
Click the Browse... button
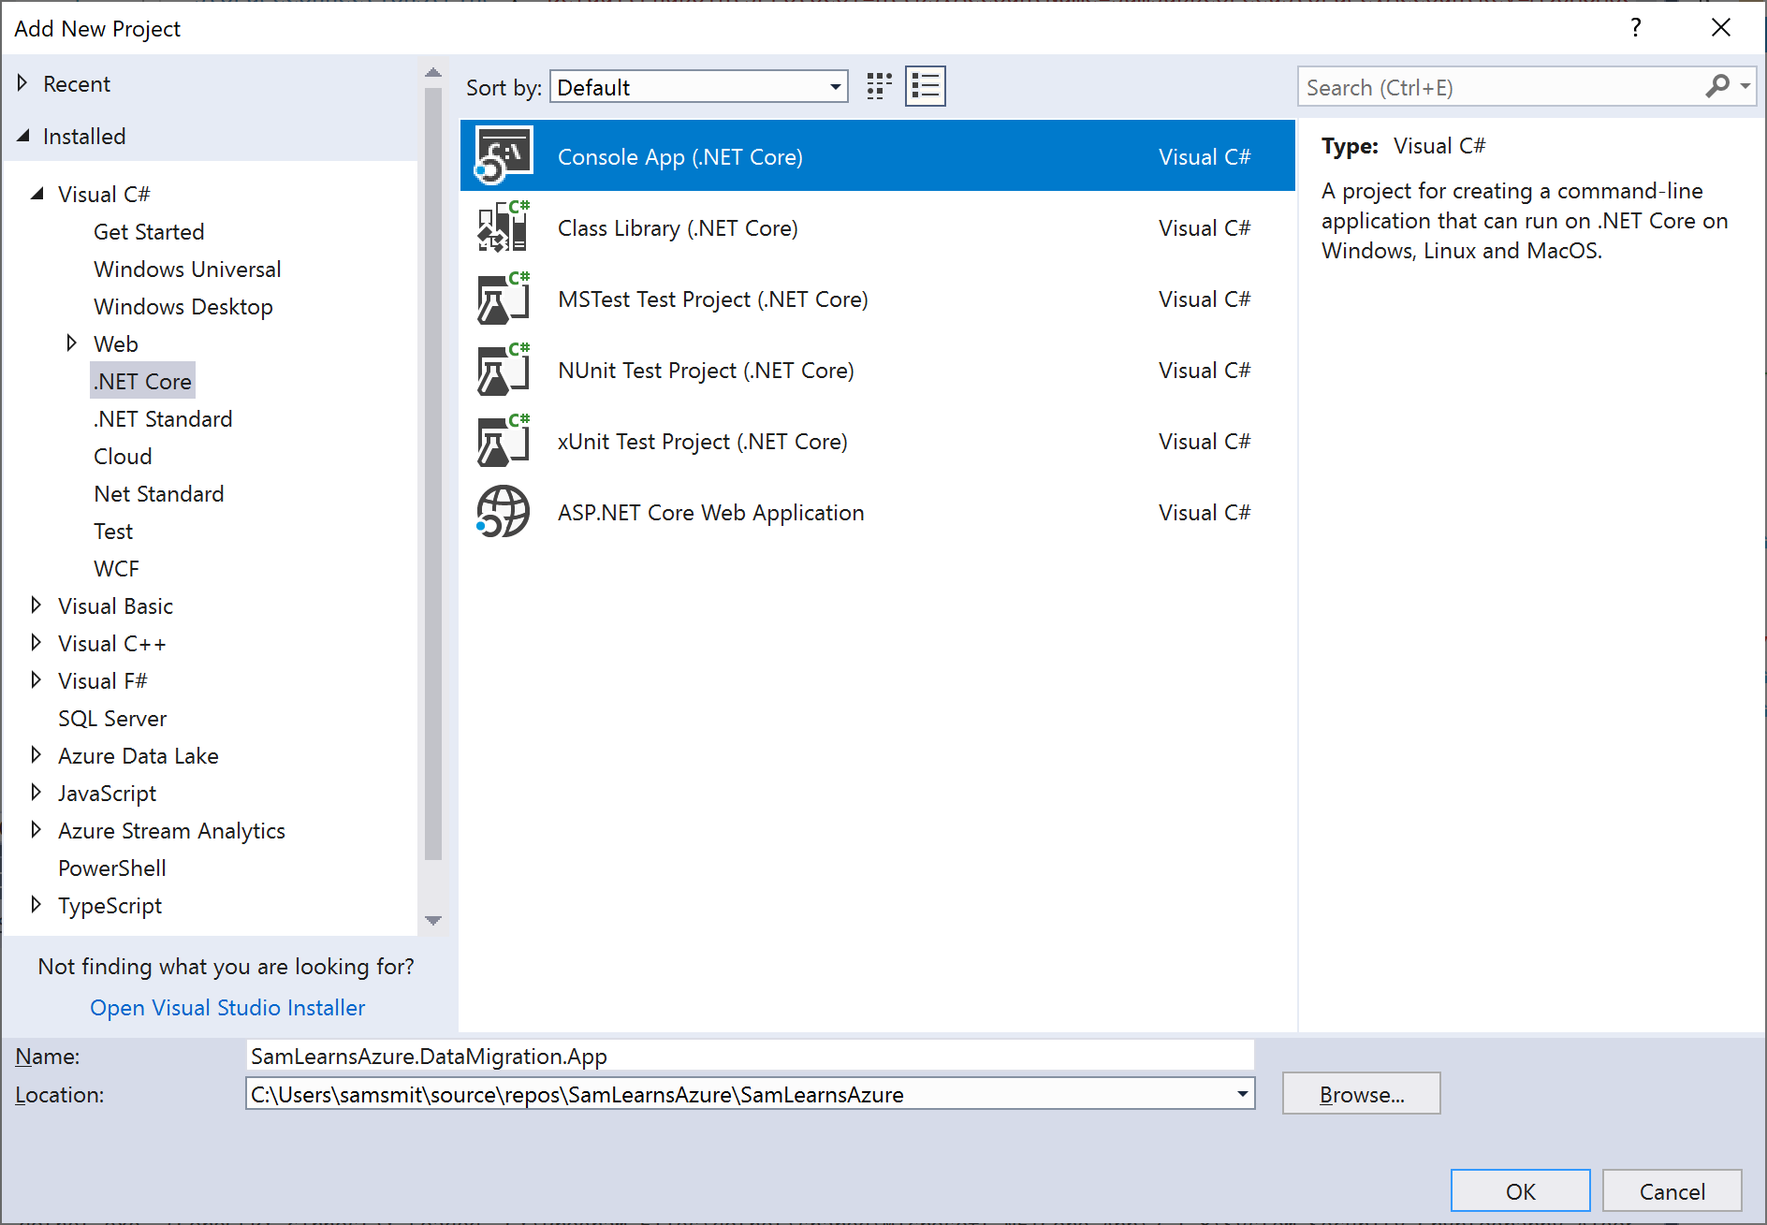click(x=1361, y=1094)
